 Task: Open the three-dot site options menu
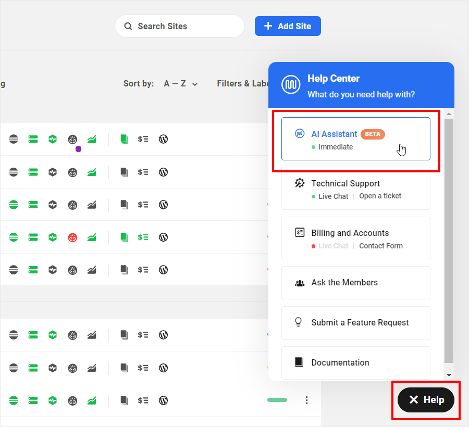coord(306,400)
